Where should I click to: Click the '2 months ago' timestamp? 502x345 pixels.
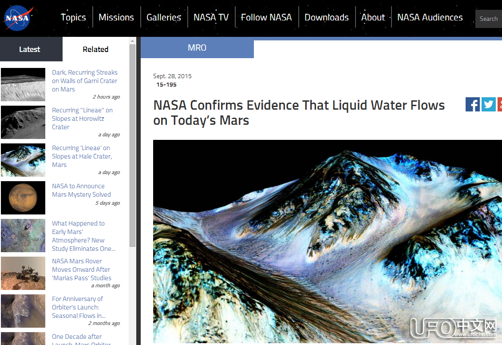[x=104, y=323]
